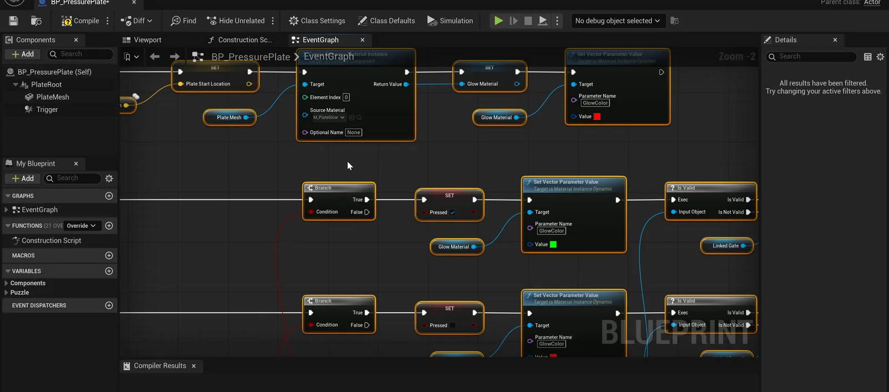Open the functions Override dropdown
889x392 pixels.
coord(82,226)
